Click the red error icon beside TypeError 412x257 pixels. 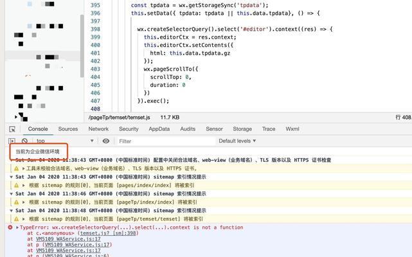[10, 227]
